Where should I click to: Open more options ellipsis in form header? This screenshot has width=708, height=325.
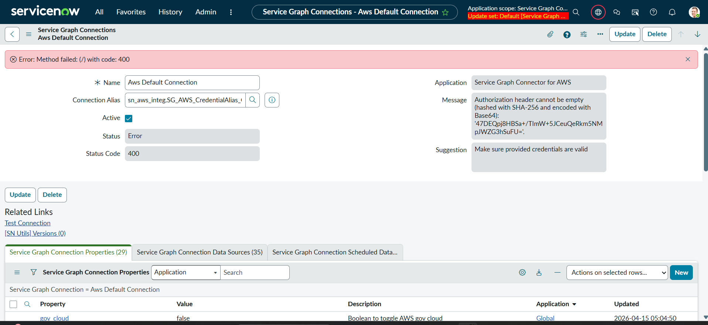point(600,34)
